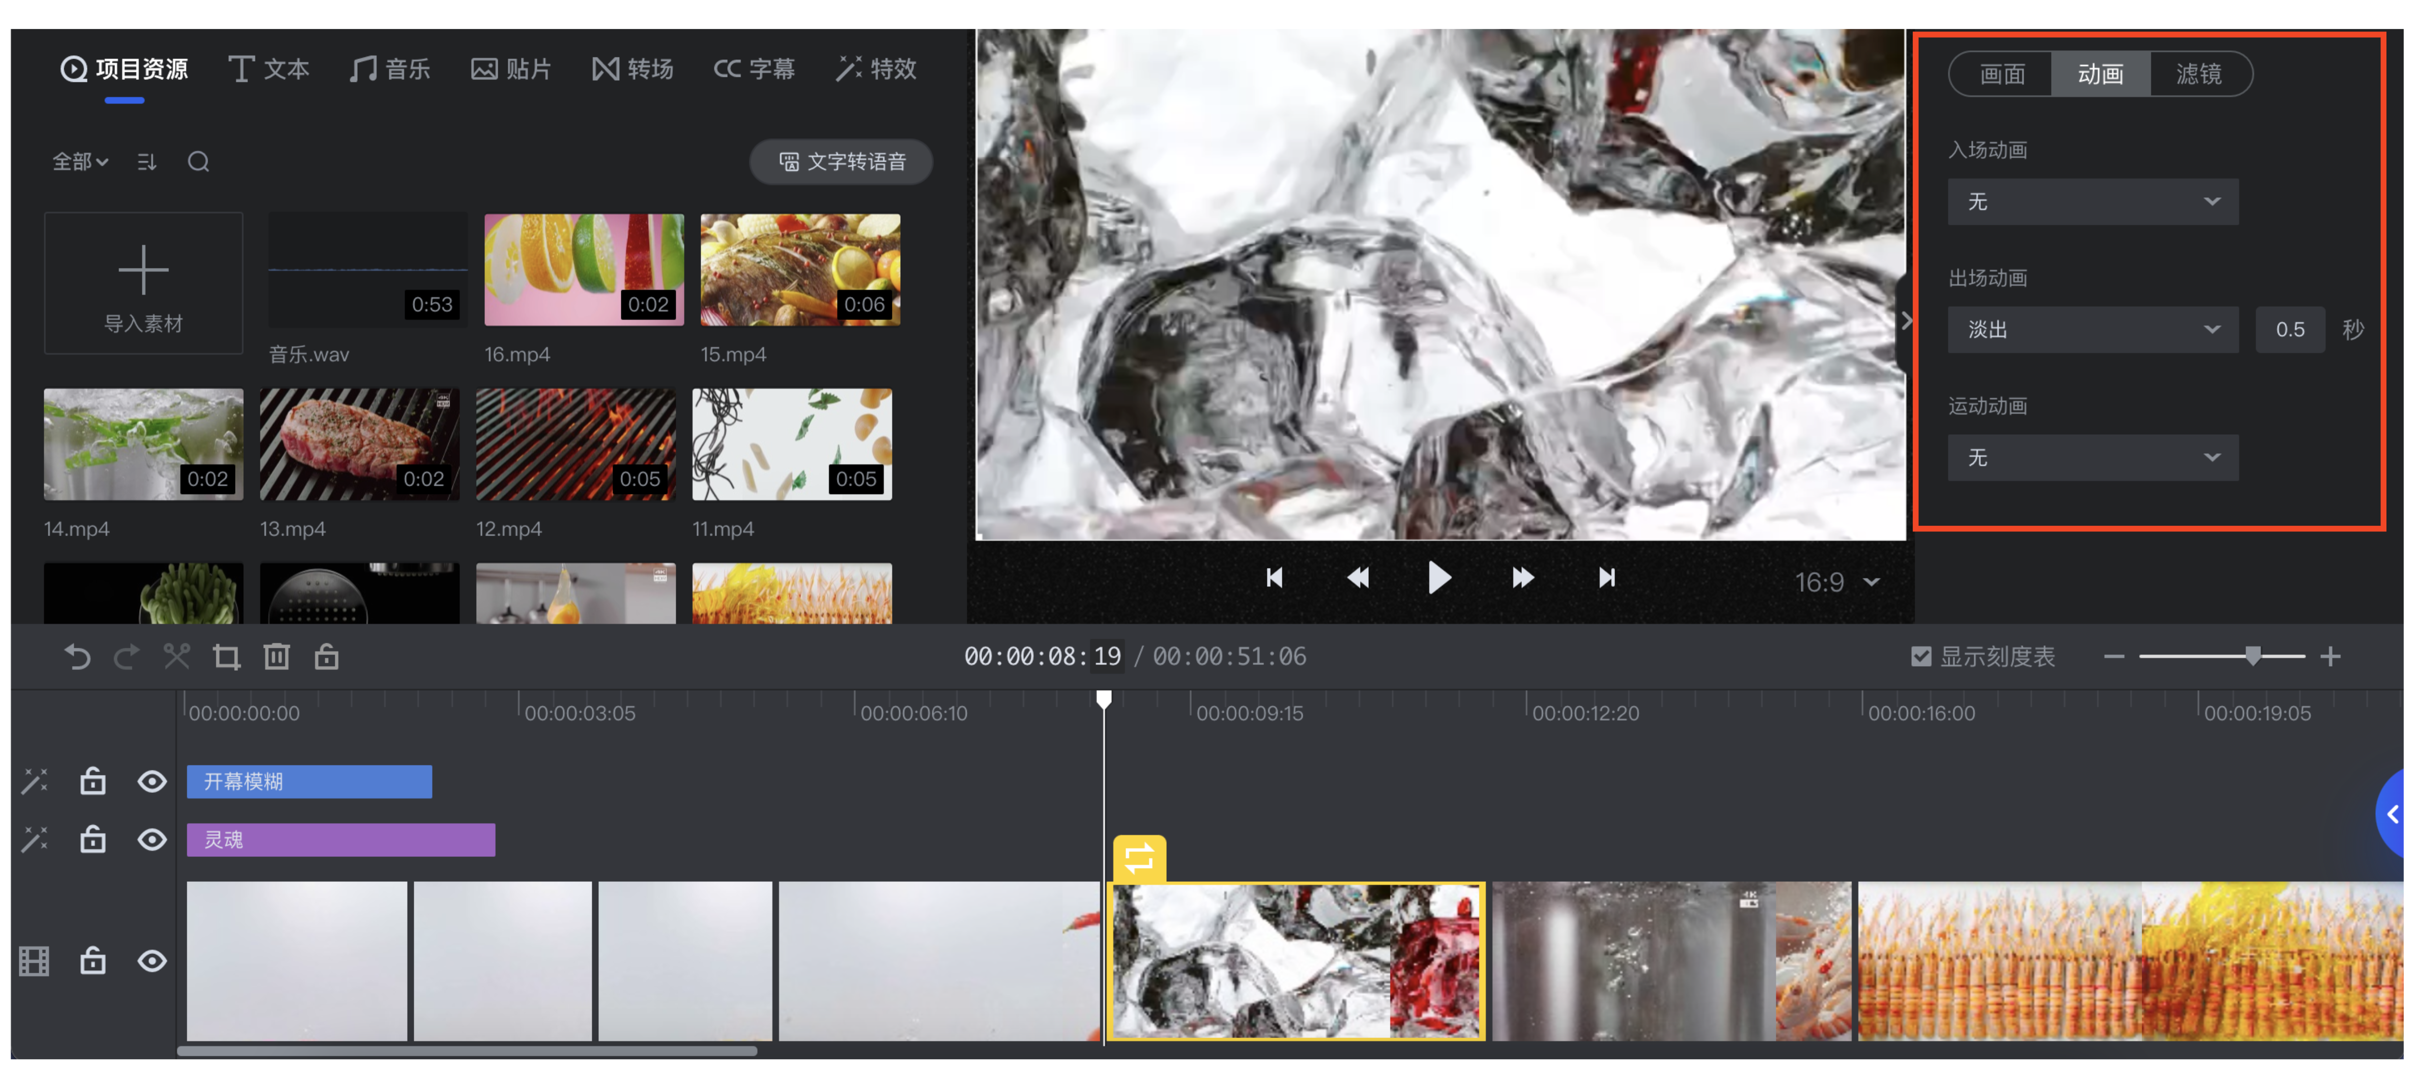Open the sort order icon
Image resolution: width=2418 pixels, height=1070 pixels.
click(147, 162)
